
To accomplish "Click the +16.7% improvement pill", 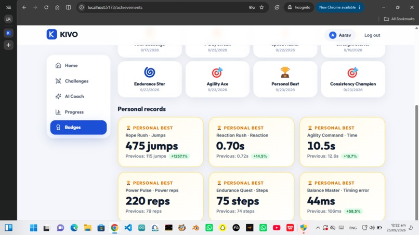I will point(350,156).
